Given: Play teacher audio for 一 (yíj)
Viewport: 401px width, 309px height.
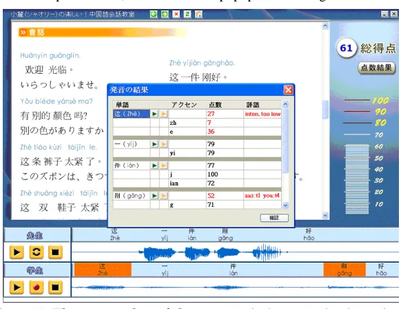Looking at the screenshot, I should pyautogui.click(x=154, y=144).
